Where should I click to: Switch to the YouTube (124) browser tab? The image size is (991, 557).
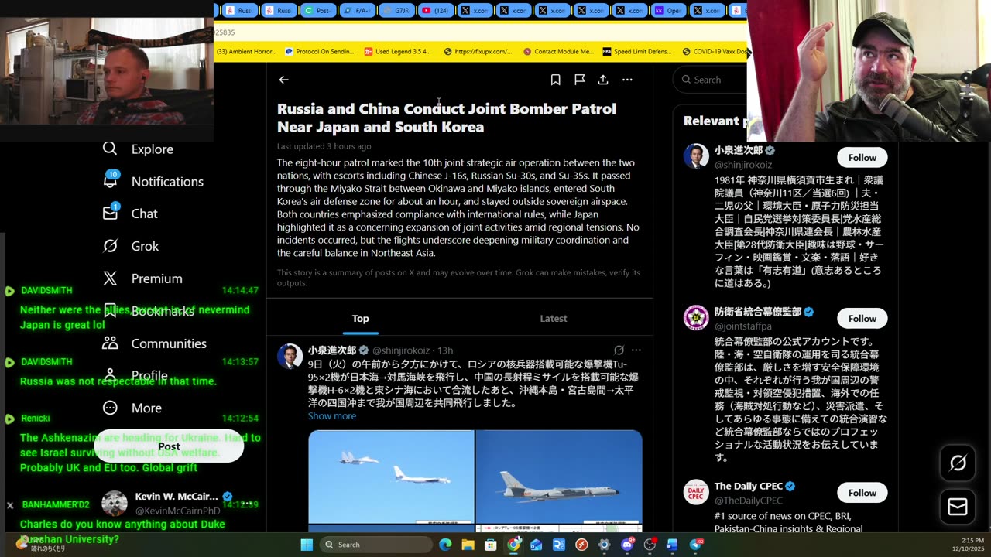point(435,10)
